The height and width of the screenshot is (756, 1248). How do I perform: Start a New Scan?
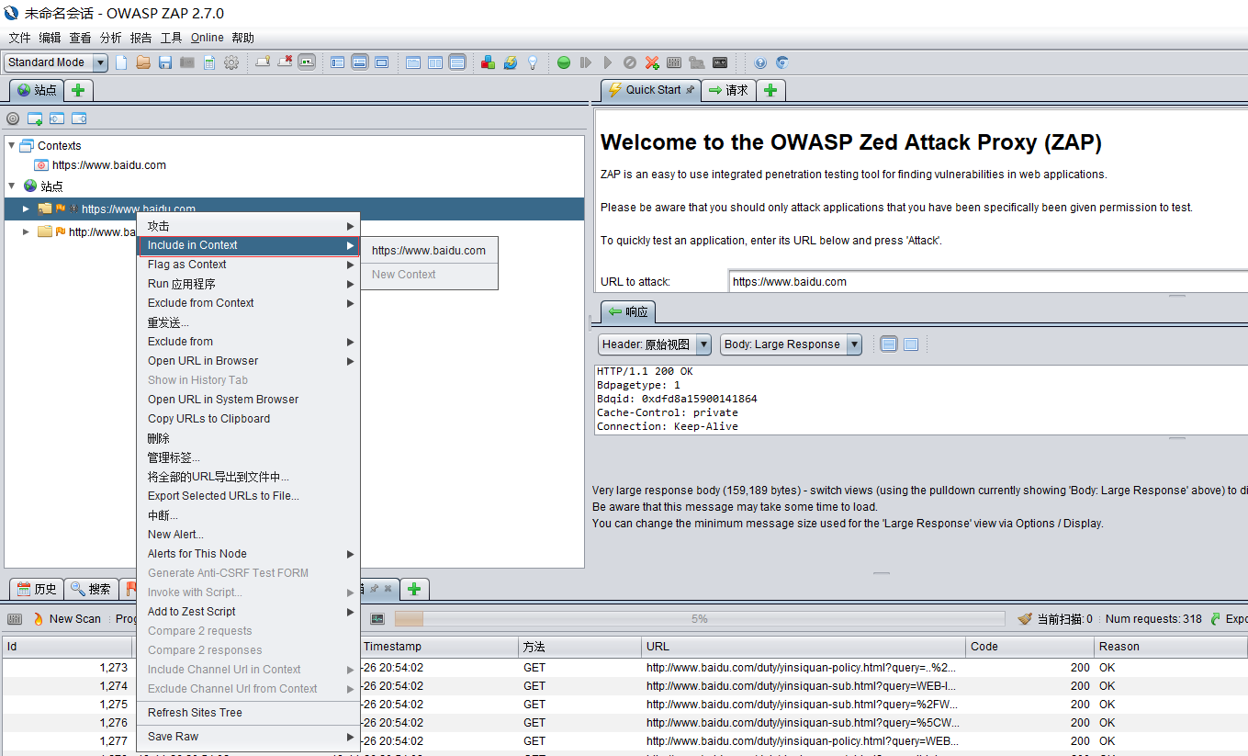pyautogui.click(x=66, y=619)
